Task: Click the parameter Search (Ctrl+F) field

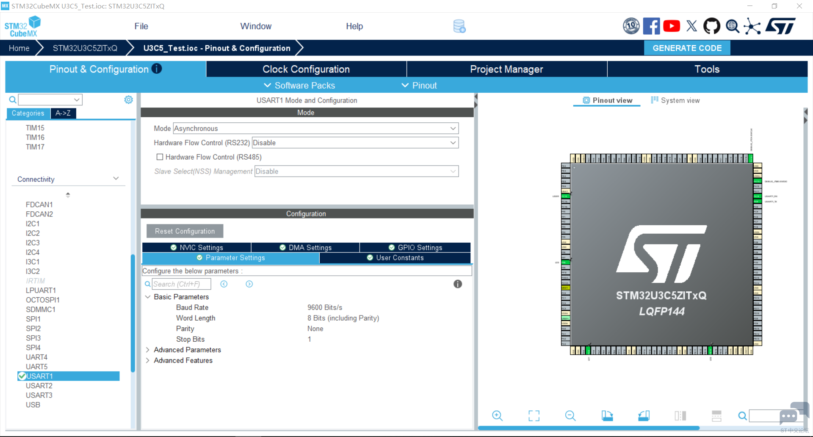Action: click(182, 284)
